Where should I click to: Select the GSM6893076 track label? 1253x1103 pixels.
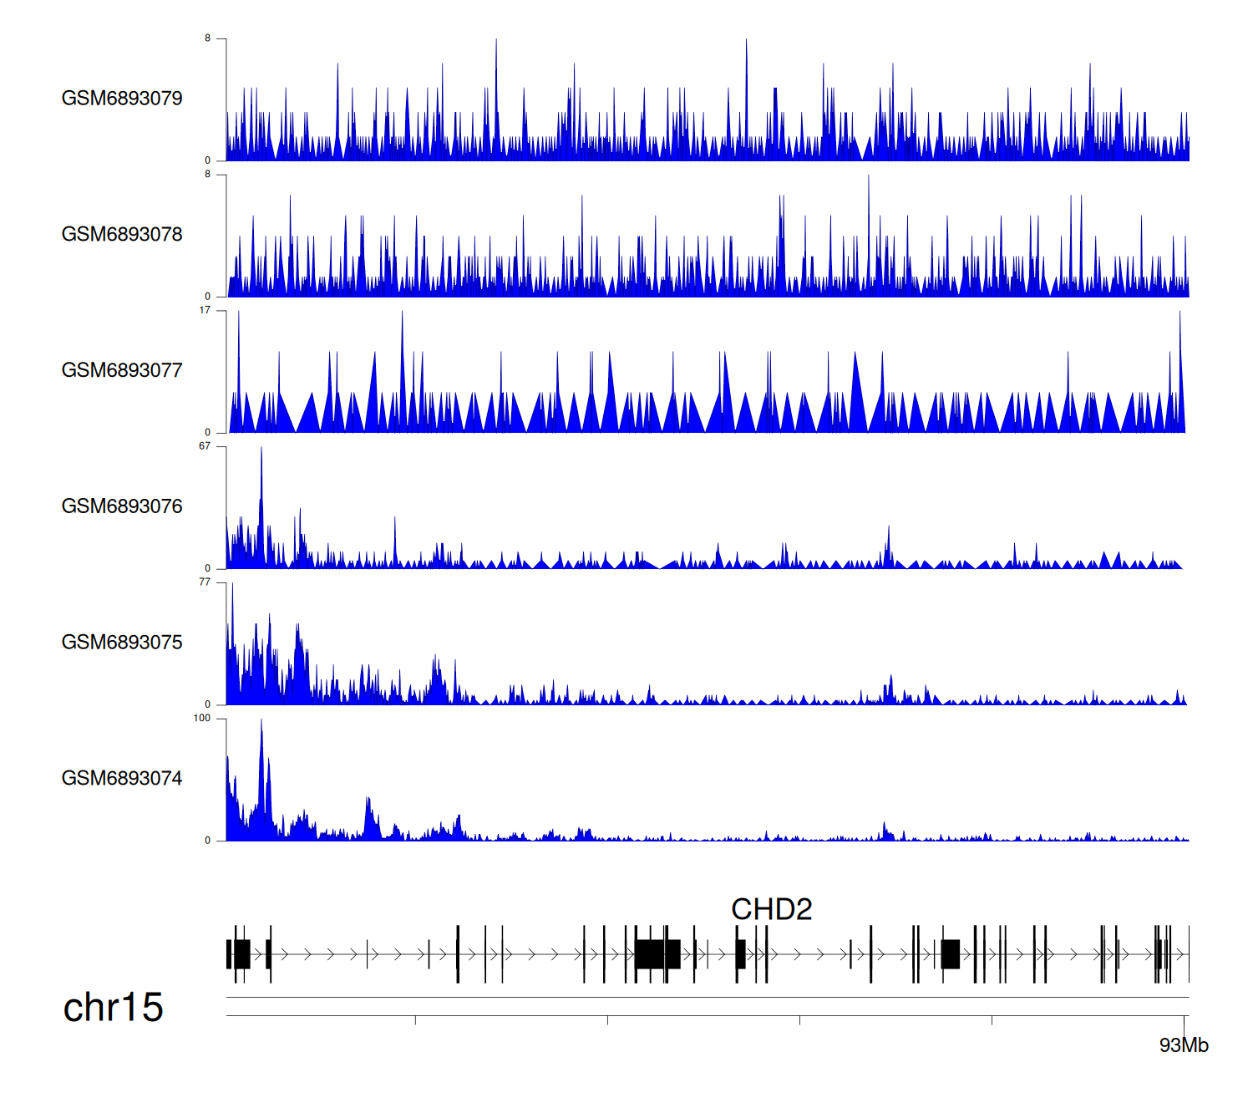[122, 506]
